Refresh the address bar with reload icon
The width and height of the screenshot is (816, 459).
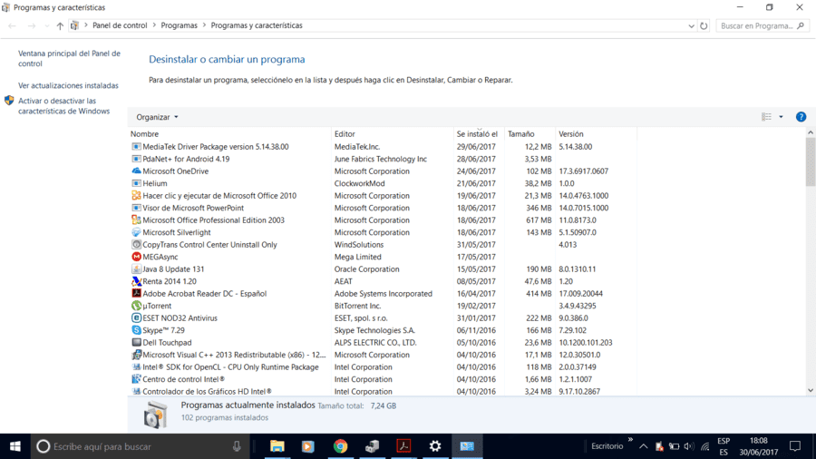coord(704,25)
